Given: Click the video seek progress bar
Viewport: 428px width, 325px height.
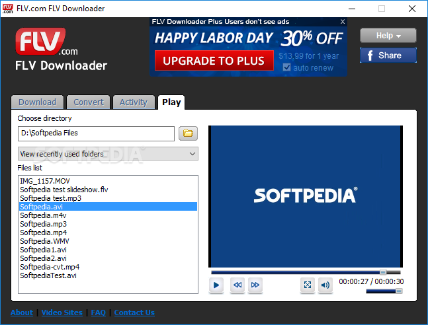Looking at the screenshot, I should tap(306, 272).
